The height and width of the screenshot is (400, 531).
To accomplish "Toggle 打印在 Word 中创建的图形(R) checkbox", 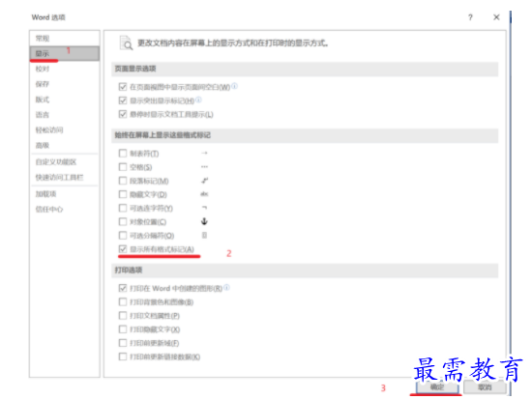I will tap(123, 288).
